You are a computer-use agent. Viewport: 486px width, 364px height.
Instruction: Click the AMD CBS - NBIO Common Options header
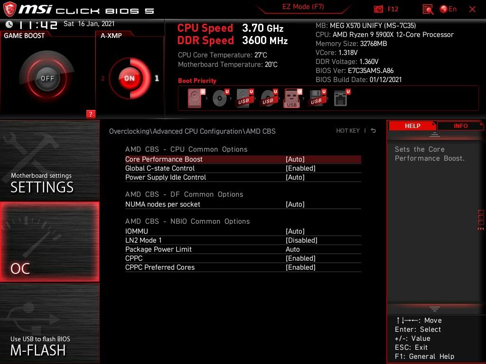tap(187, 221)
